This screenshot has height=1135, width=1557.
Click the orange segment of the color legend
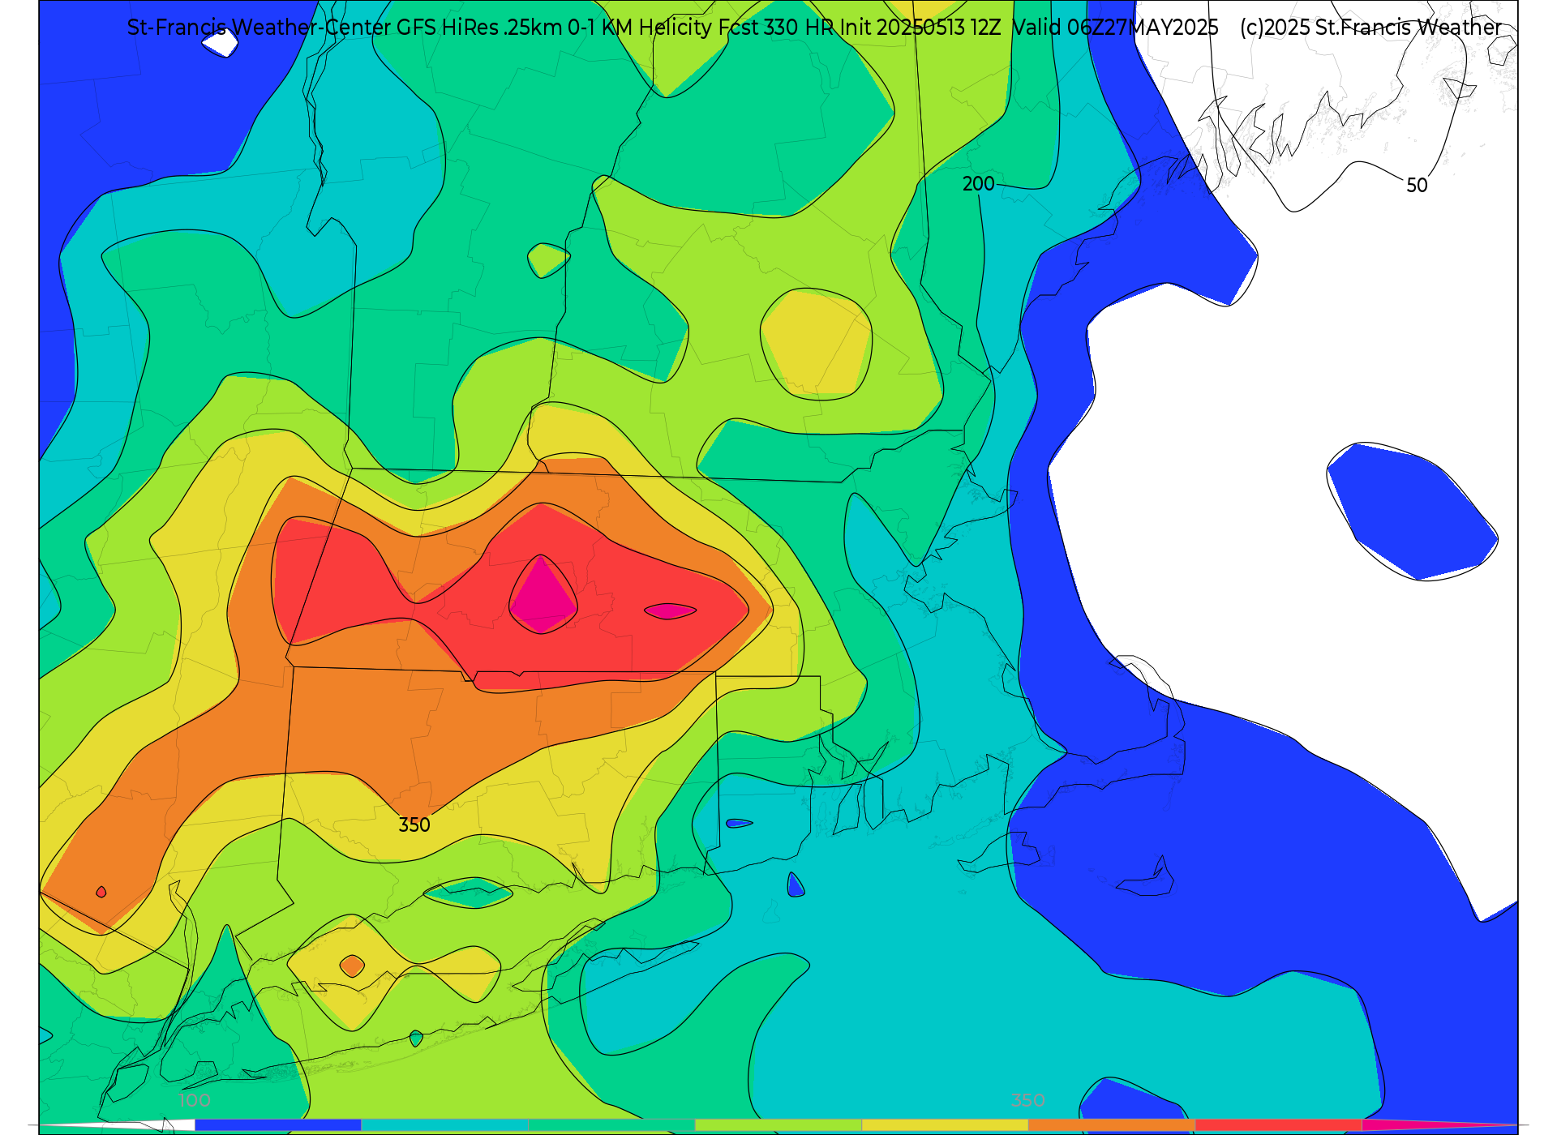[1112, 1125]
